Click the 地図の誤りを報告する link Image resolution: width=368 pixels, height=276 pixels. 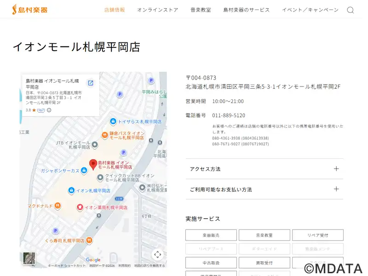tap(149, 266)
